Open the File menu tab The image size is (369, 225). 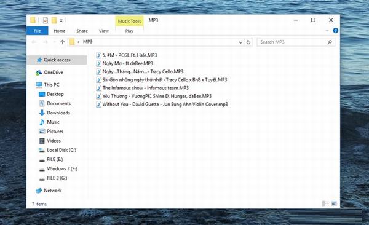pos(37,31)
